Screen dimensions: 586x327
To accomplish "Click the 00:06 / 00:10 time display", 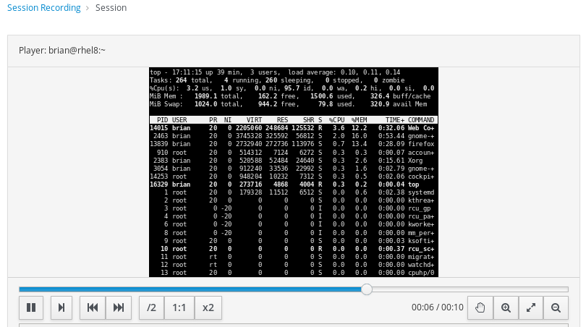I will click(437, 307).
